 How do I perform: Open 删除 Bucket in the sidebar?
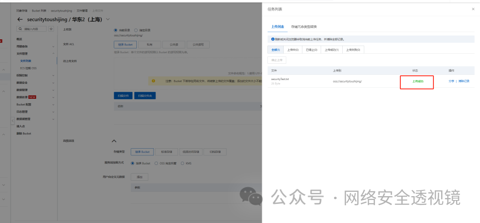pos(24,134)
